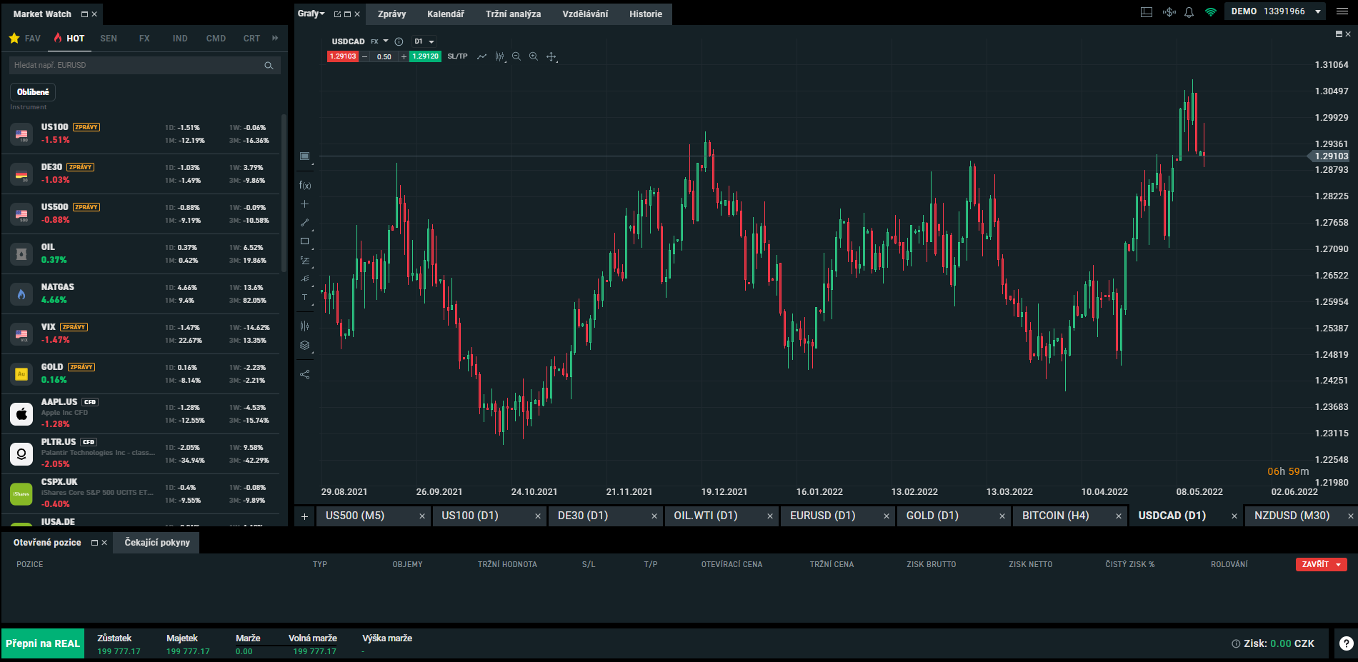The height and width of the screenshot is (662, 1358).
Task: Open the Kalendář tab
Action: 445,14
